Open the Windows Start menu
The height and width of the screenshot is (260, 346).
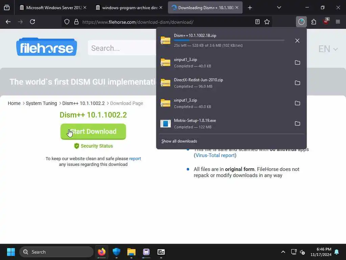(x=11, y=252)
